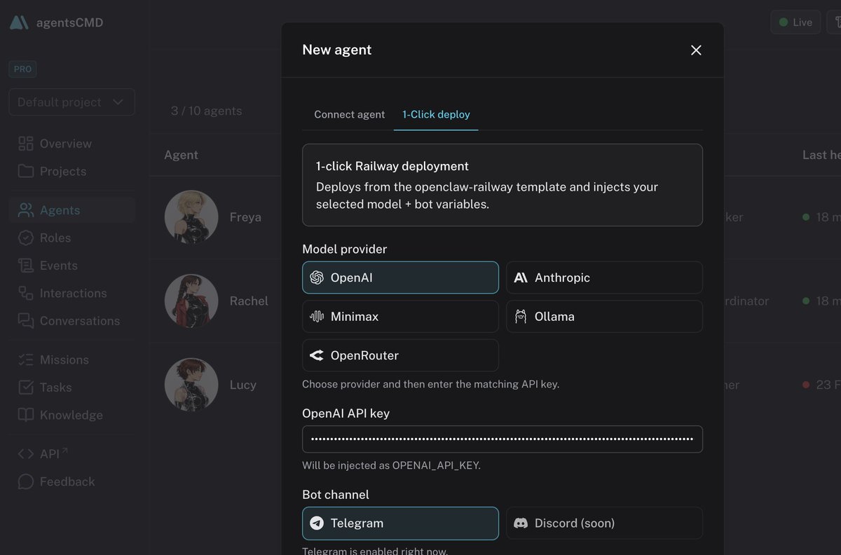Click the OpenAI logo icon
This screenshot has width=841, height=555.
point(317,277)
